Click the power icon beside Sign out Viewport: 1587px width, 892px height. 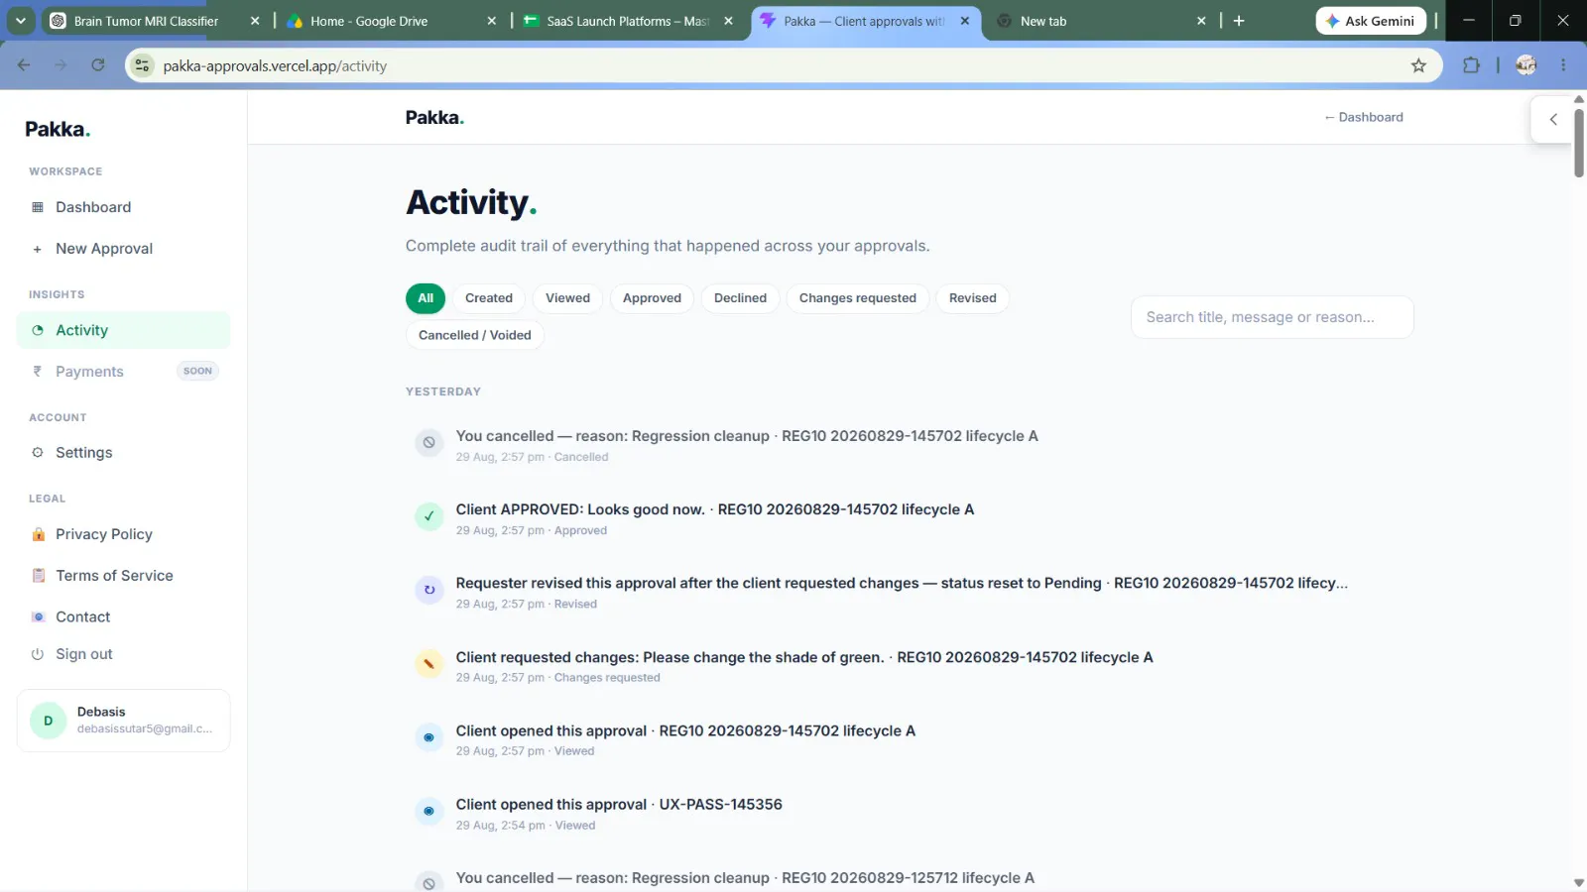tap(38, 654)
